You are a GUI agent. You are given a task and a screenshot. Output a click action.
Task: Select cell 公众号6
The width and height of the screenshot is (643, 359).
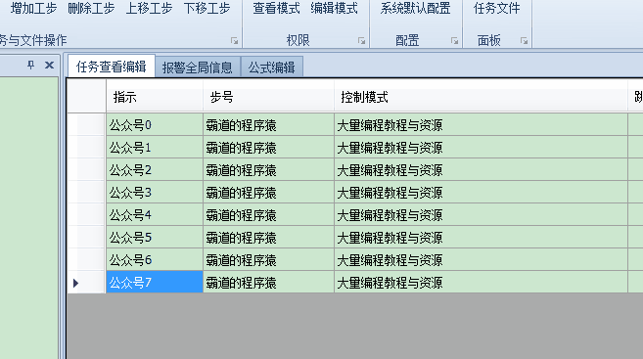[155, 260]
